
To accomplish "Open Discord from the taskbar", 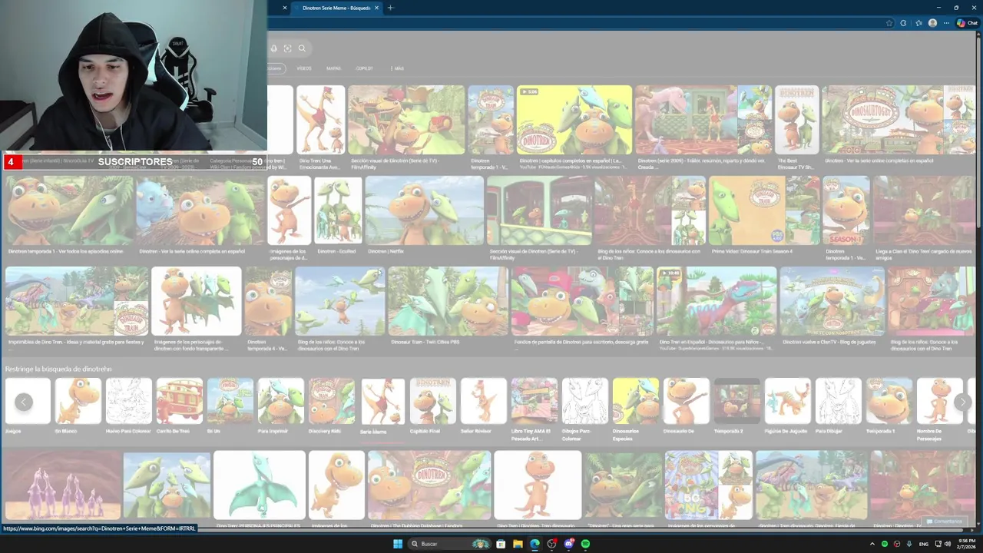I will (x=568, y=544).
